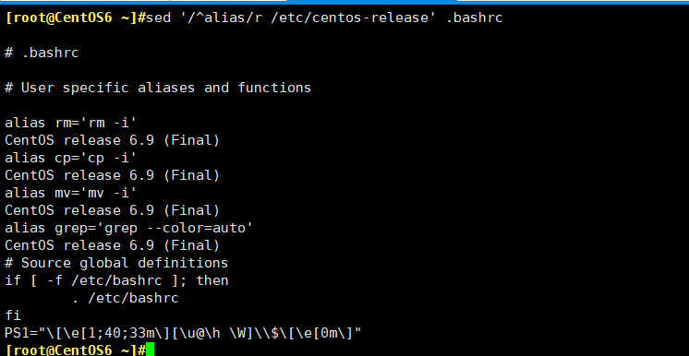Click the 'if [ -f /etc/bashrc ]; then' line

(116, 280)
